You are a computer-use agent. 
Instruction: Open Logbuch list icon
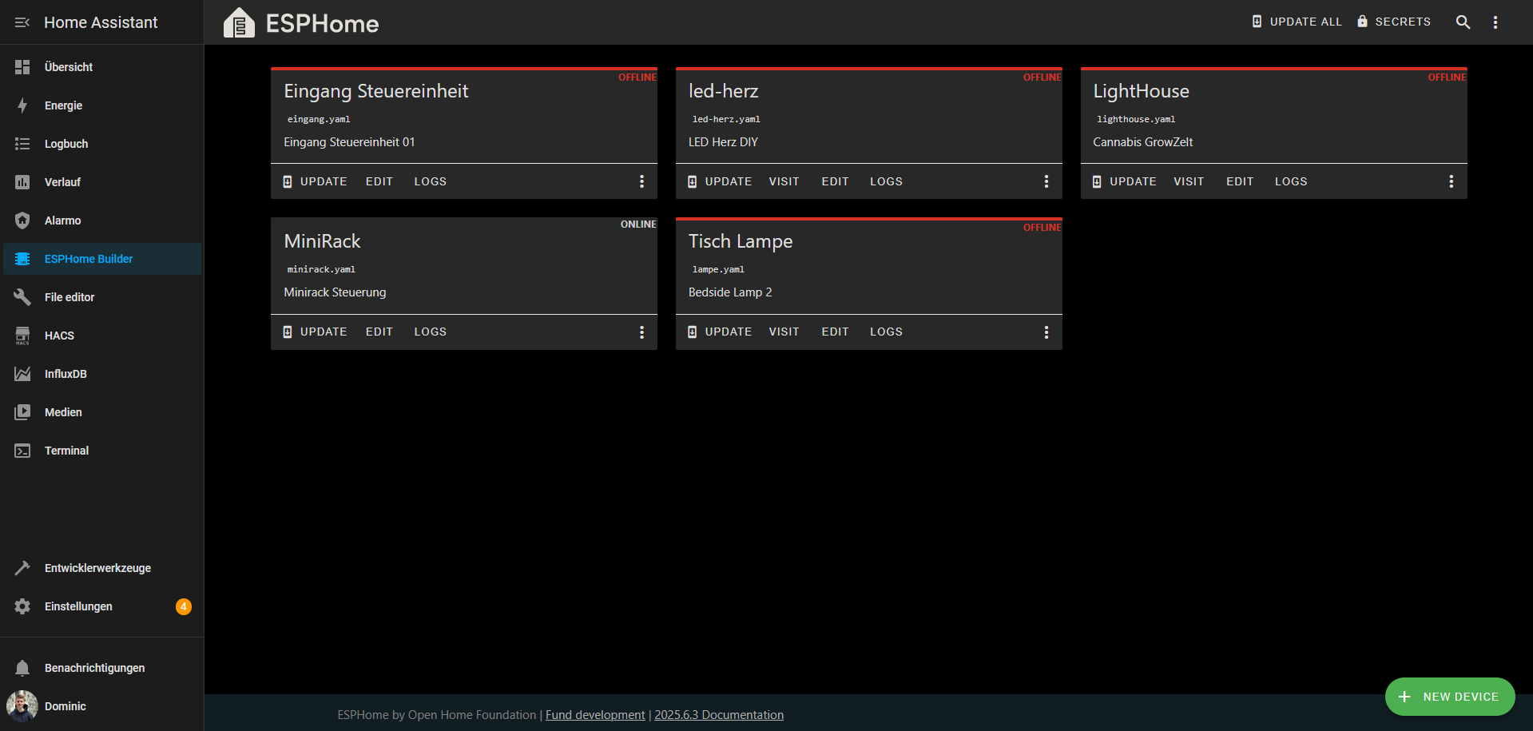22,144
